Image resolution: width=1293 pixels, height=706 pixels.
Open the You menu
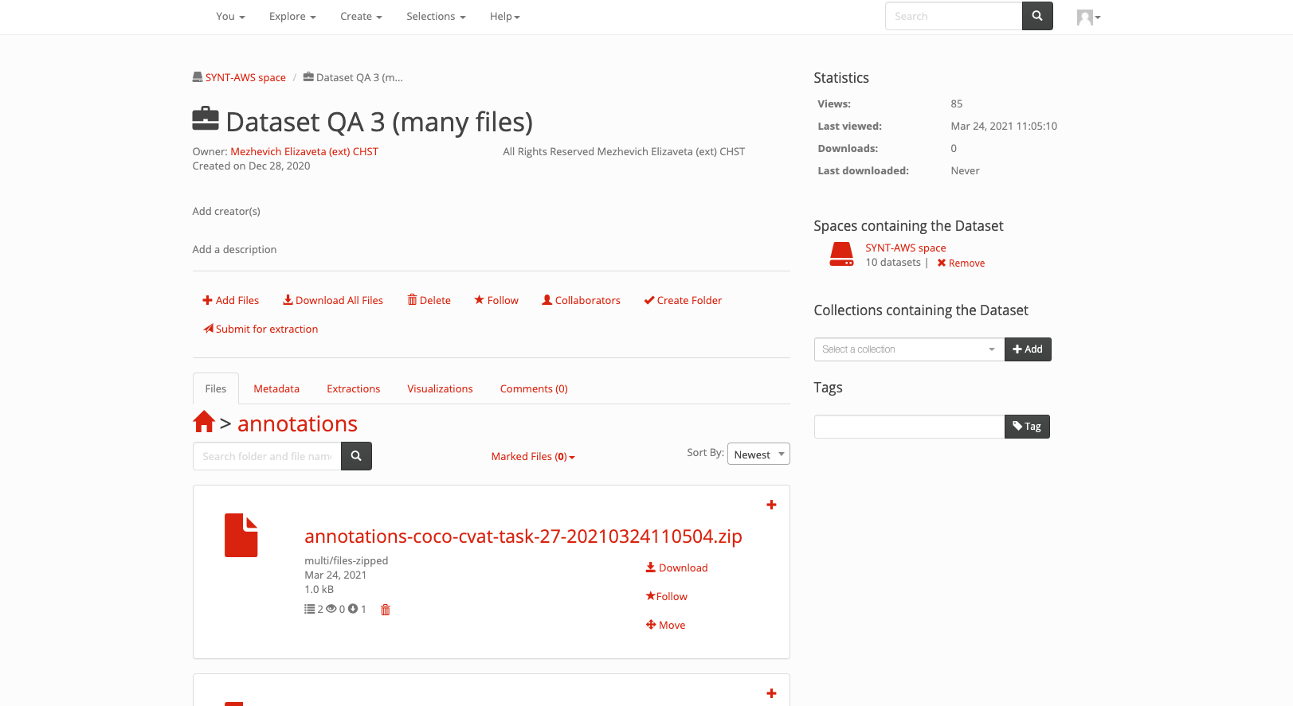pos(230,17)
